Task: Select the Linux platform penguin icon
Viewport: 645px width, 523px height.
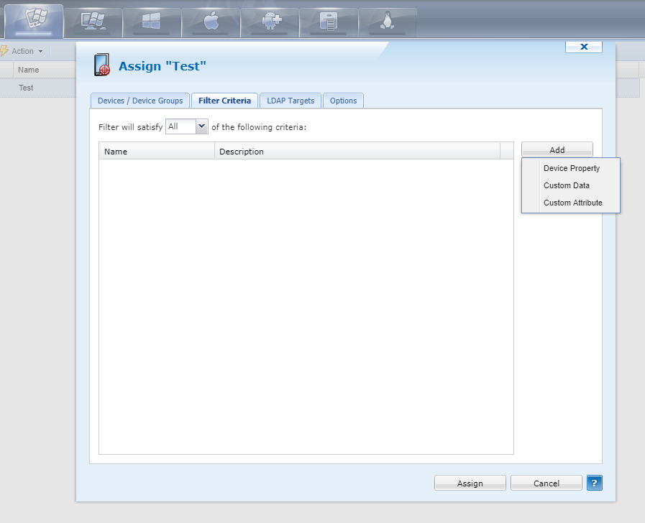Action: coord(387,21)
